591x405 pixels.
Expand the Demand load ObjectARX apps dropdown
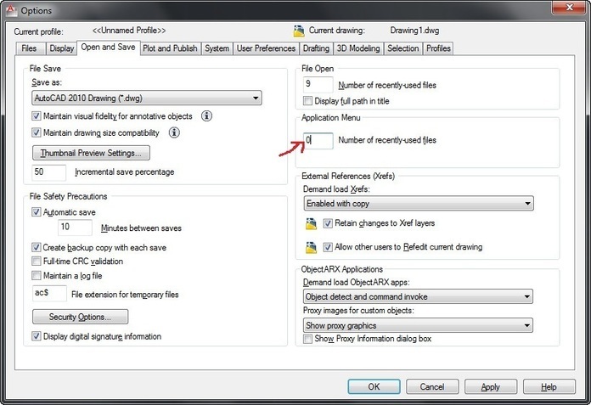pyautogui.click(x=418, y=296)
